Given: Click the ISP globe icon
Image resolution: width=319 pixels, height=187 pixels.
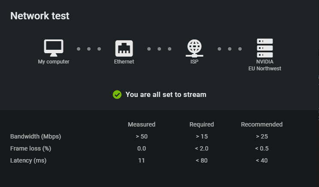Looking at the screenshot, I should pyautogui.click(x=194, y=48).
